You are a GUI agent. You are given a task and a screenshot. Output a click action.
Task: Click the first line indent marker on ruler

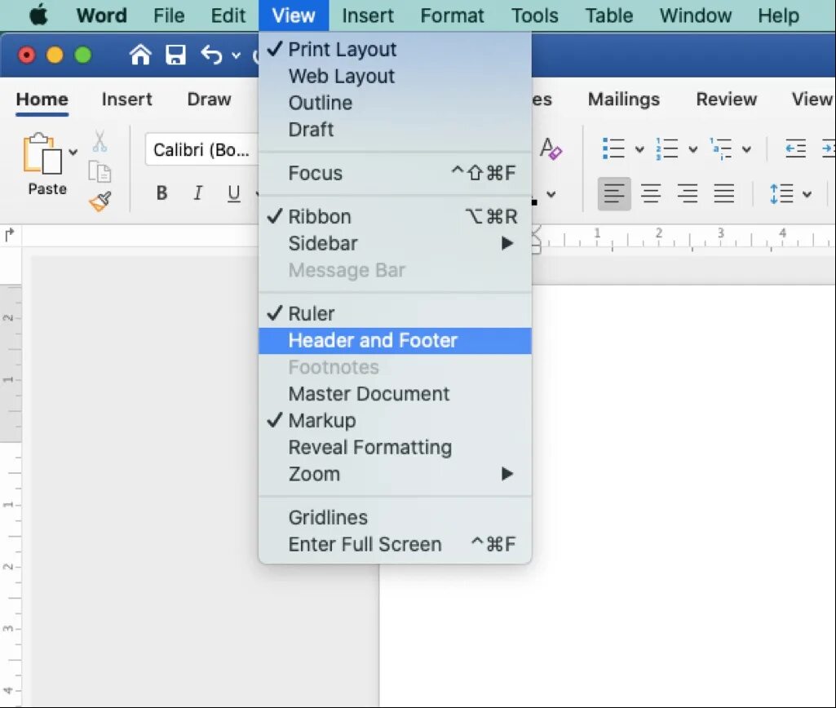pyautogui.click(x=537, y=231)
